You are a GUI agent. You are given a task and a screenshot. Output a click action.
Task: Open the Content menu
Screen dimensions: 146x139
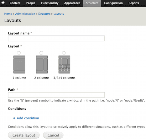[x=15, y=3]
